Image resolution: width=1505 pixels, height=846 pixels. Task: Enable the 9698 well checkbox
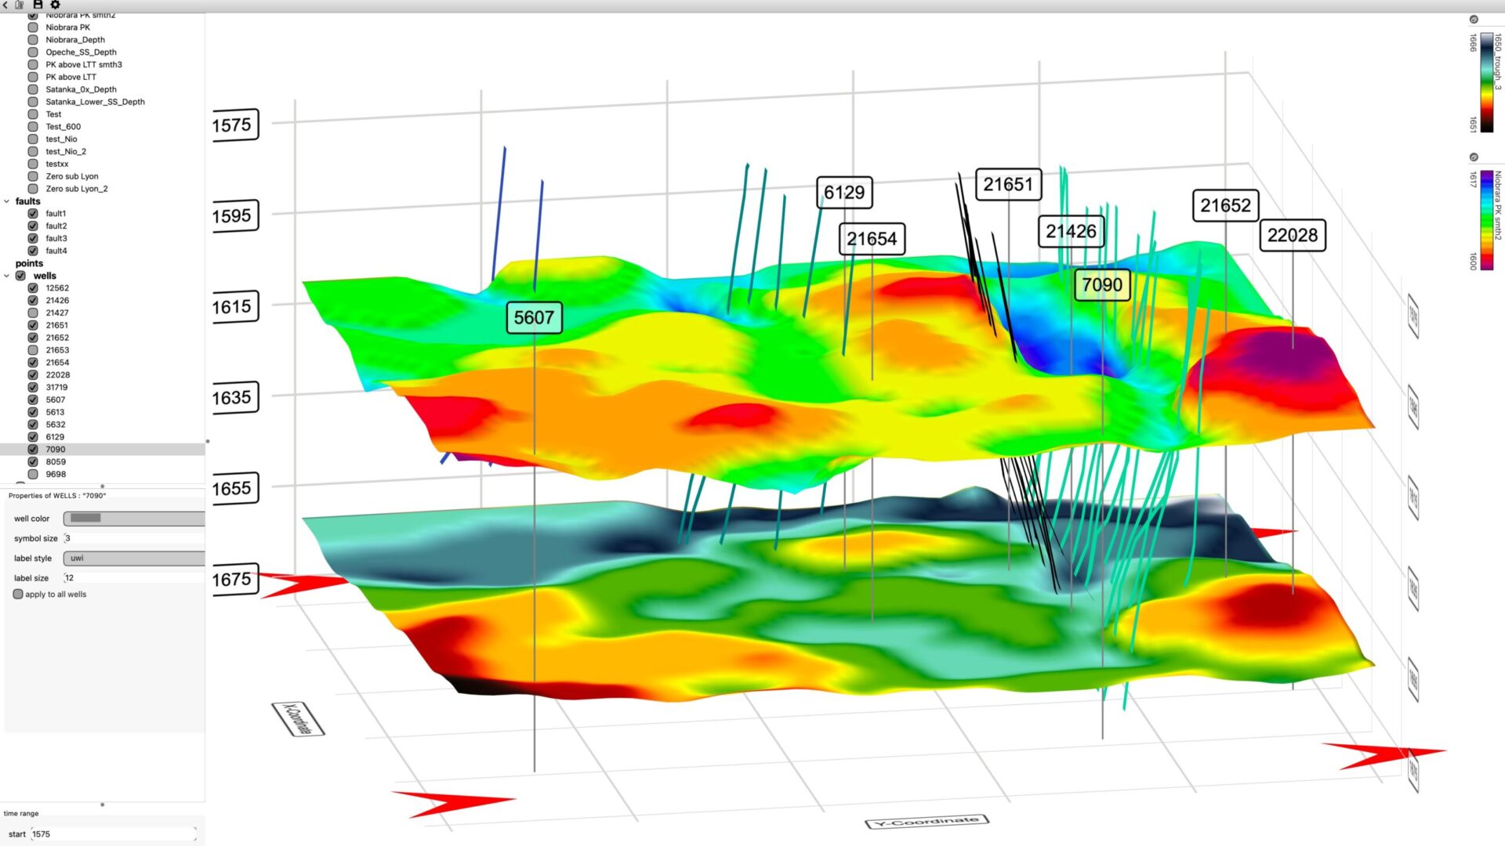[33, 474]
